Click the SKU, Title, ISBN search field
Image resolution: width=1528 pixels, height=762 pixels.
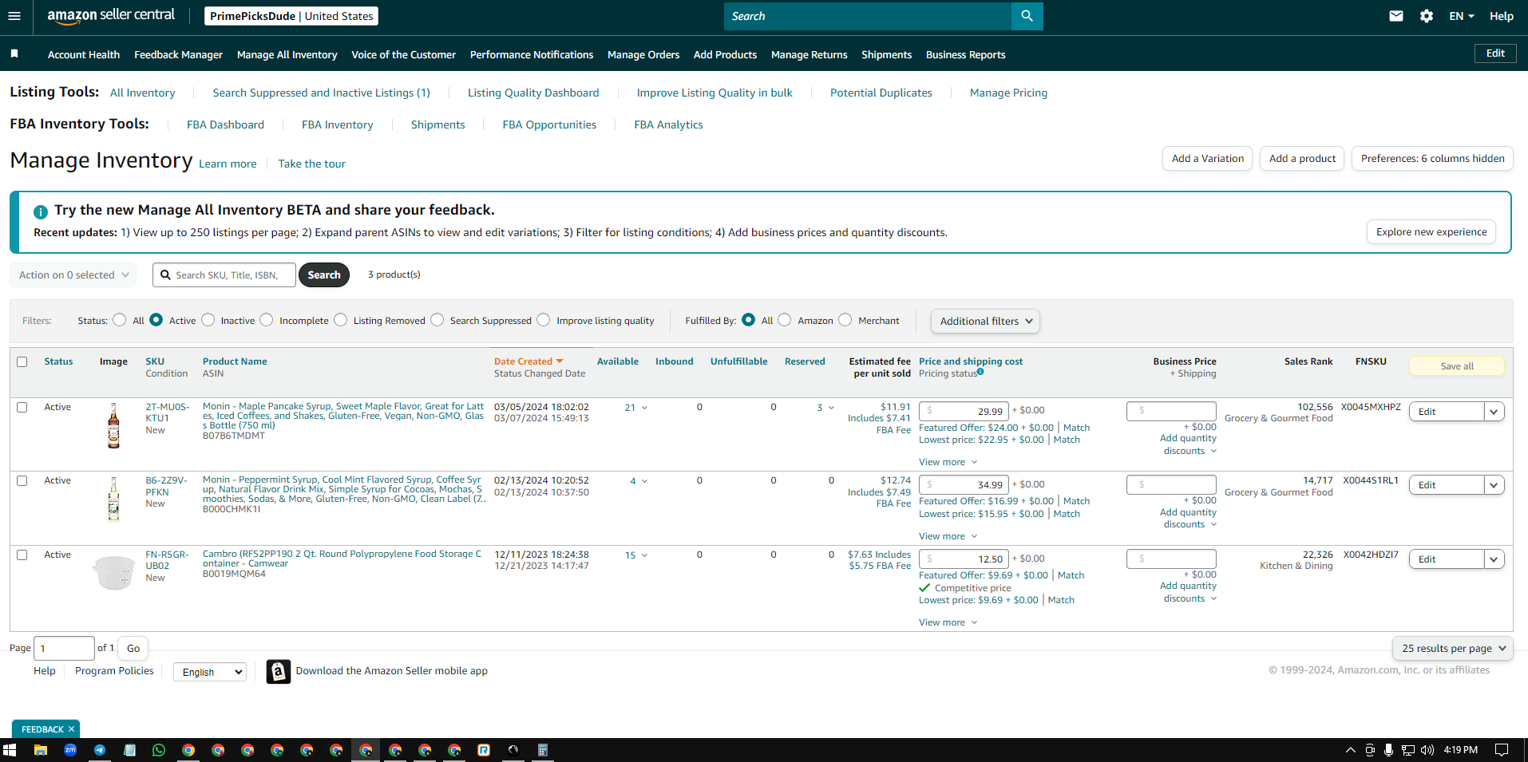point(224,274)
